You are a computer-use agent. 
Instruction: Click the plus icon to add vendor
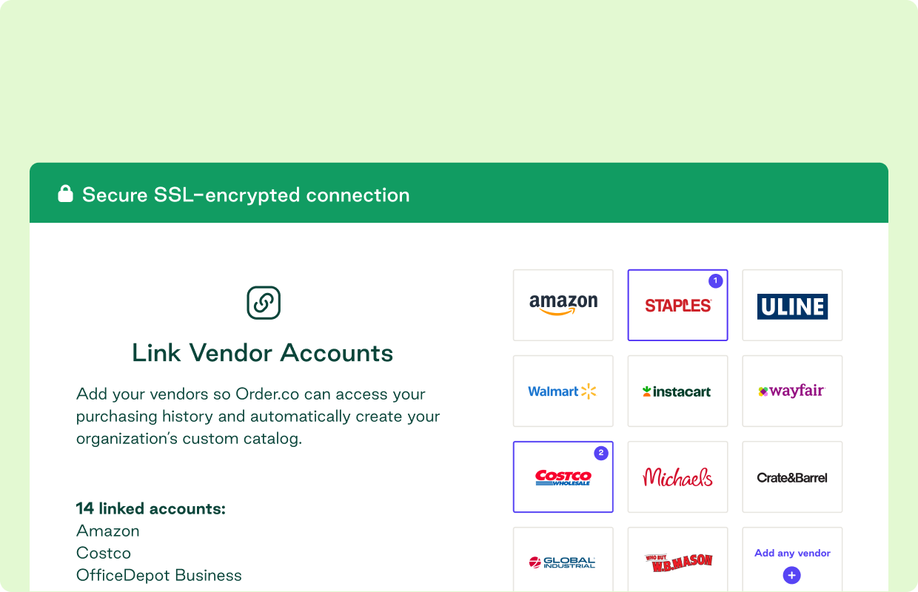tap(792, 575)
